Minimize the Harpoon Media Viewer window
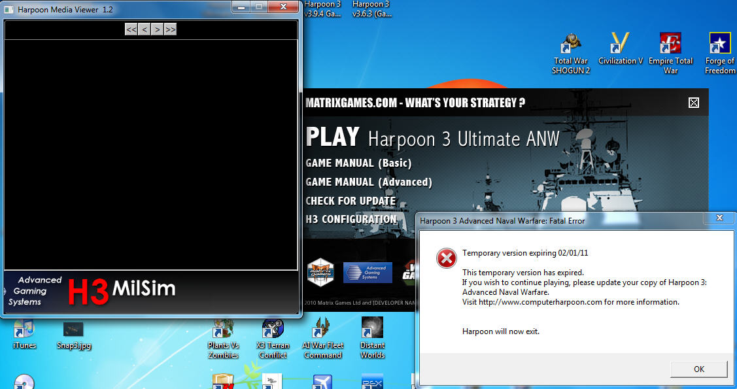 pos(241,7)
